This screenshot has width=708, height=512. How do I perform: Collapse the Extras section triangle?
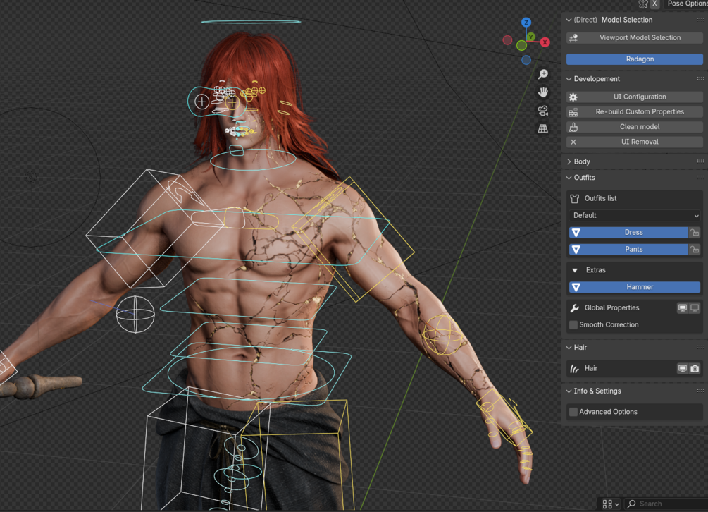coord(575,270)
